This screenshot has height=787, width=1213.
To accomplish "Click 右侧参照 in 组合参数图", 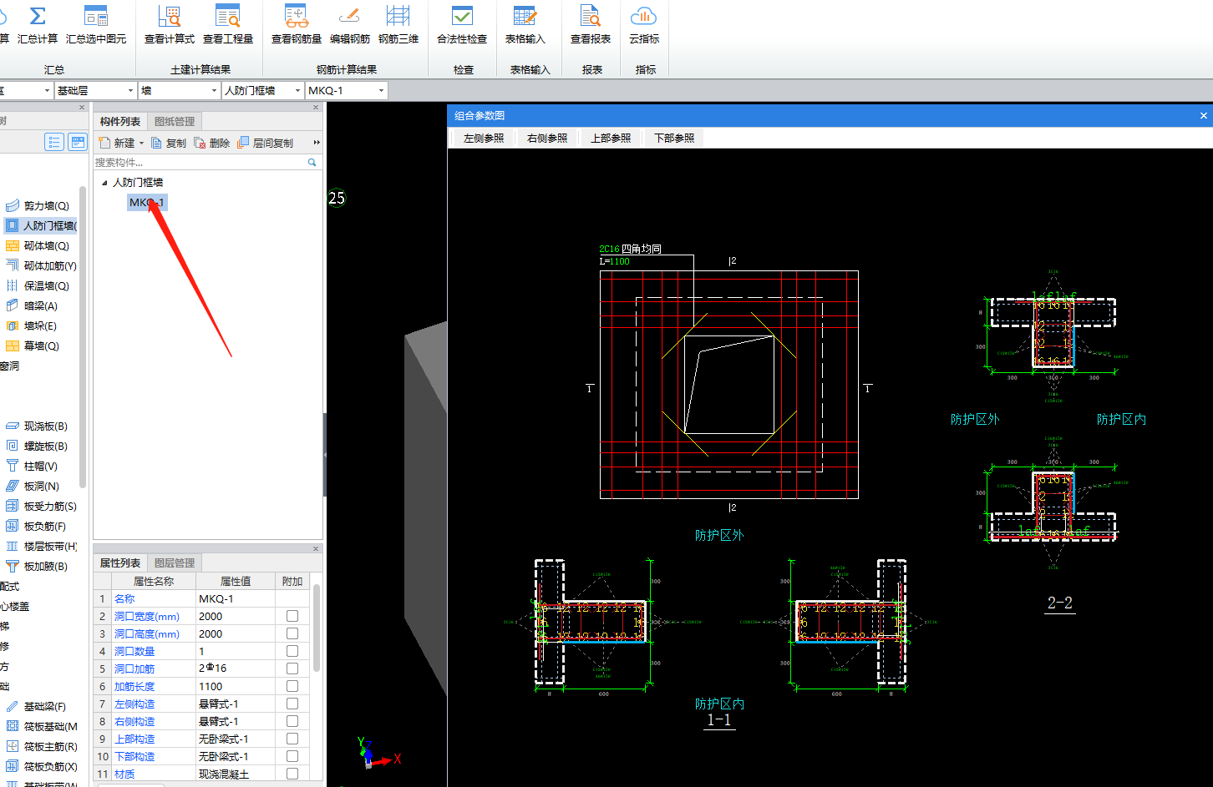I will [x=547, y=139].
